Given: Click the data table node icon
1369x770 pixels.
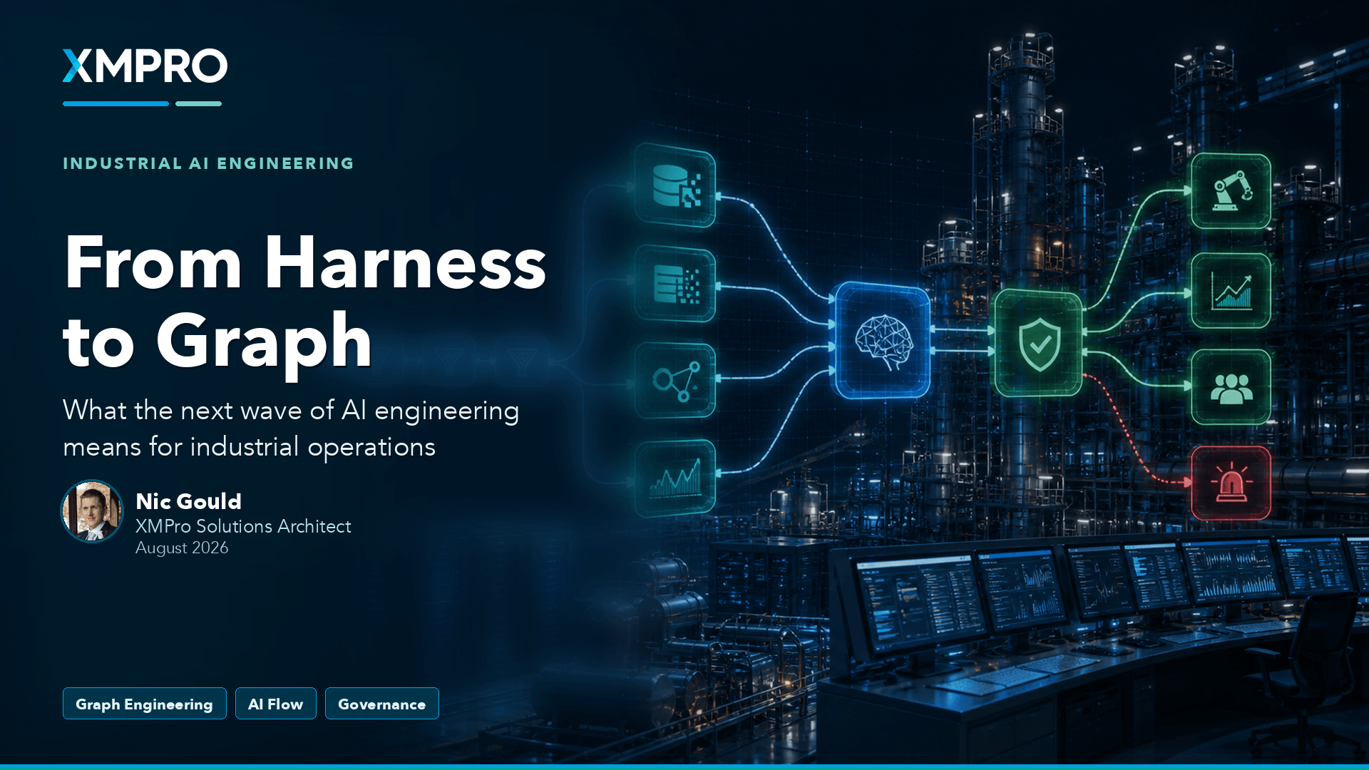Looking at the screenshot, I should coord(675,284).
